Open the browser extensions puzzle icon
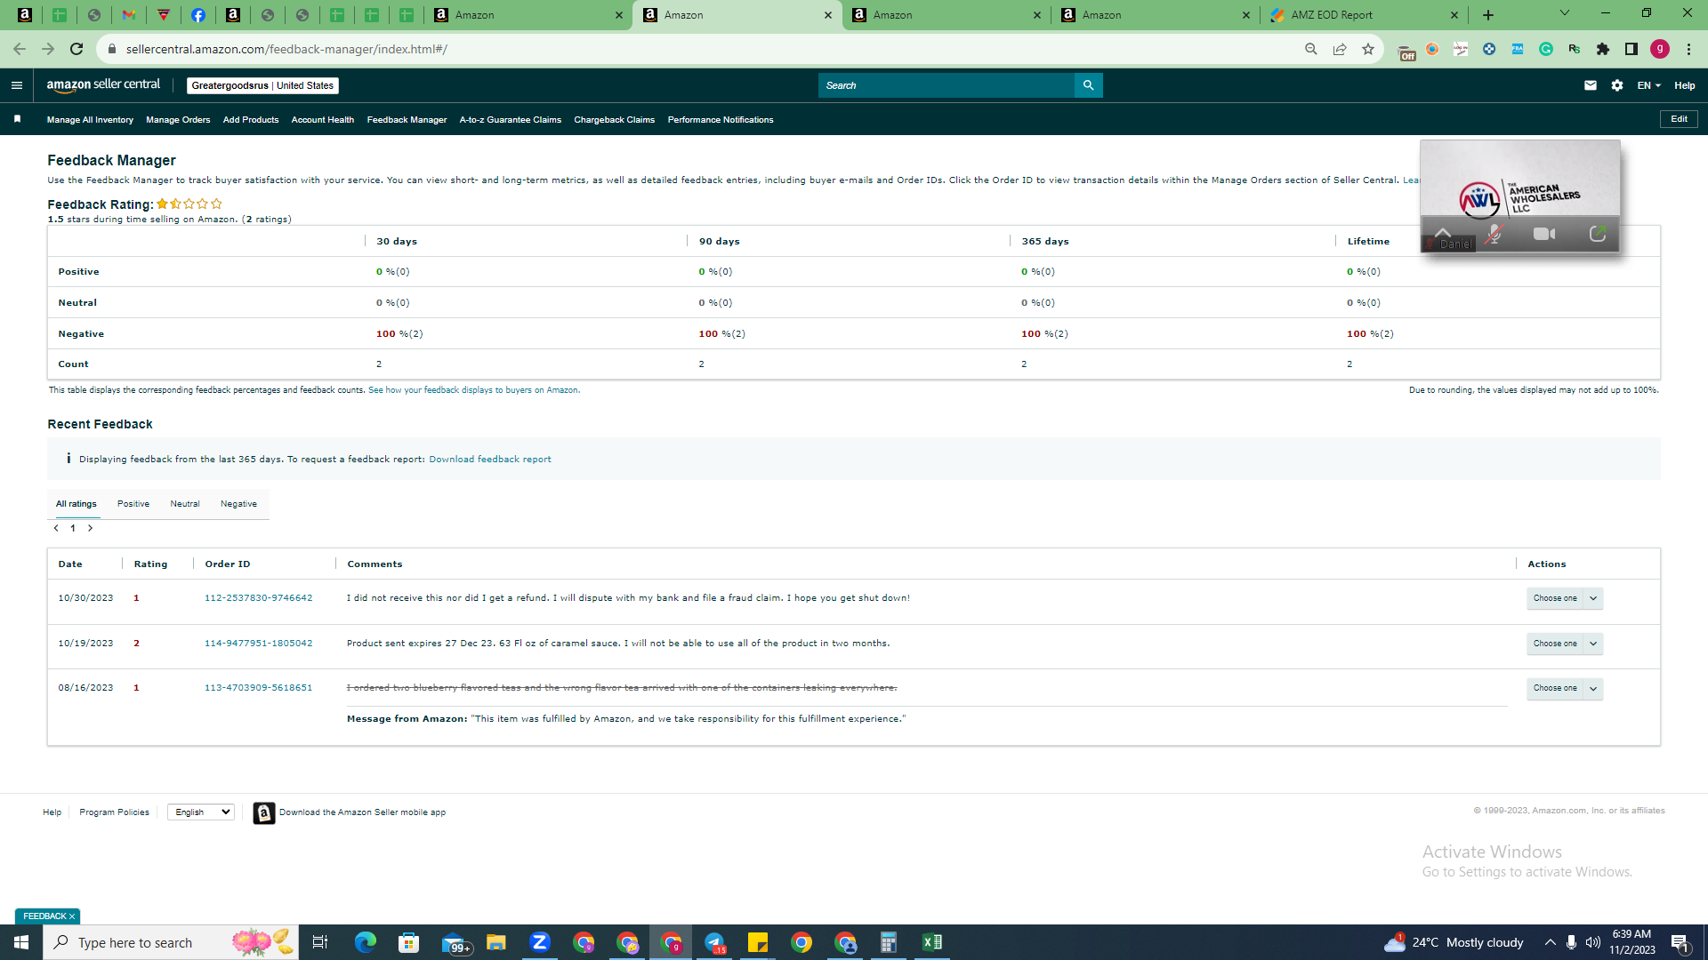 coord(1603,49)
